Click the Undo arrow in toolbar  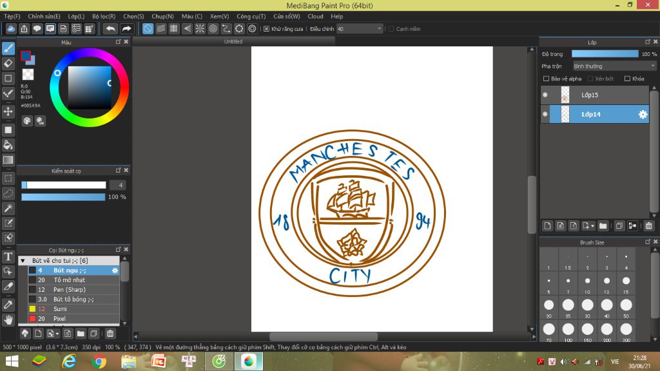point(110,28)
